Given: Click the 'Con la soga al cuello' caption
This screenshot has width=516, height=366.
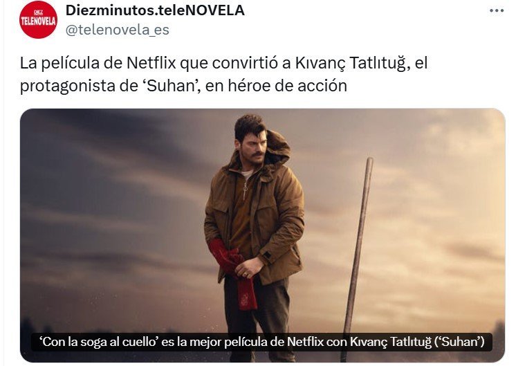Looking at the screenshot, I should tap(262, 342).
